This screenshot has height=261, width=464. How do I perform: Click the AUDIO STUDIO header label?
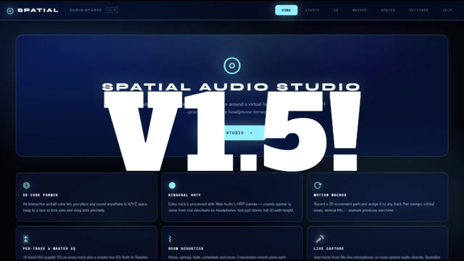tap(86, 10)
